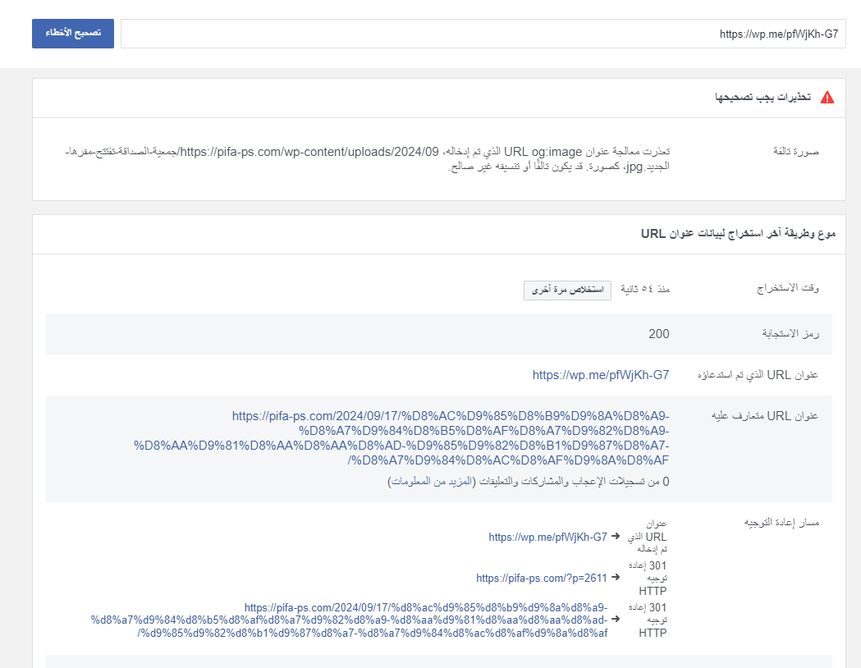Image resolution: width=861 pixels, height=668 pixels.
Task: Click the red warning triangle icon
Action: coord(827,98)
